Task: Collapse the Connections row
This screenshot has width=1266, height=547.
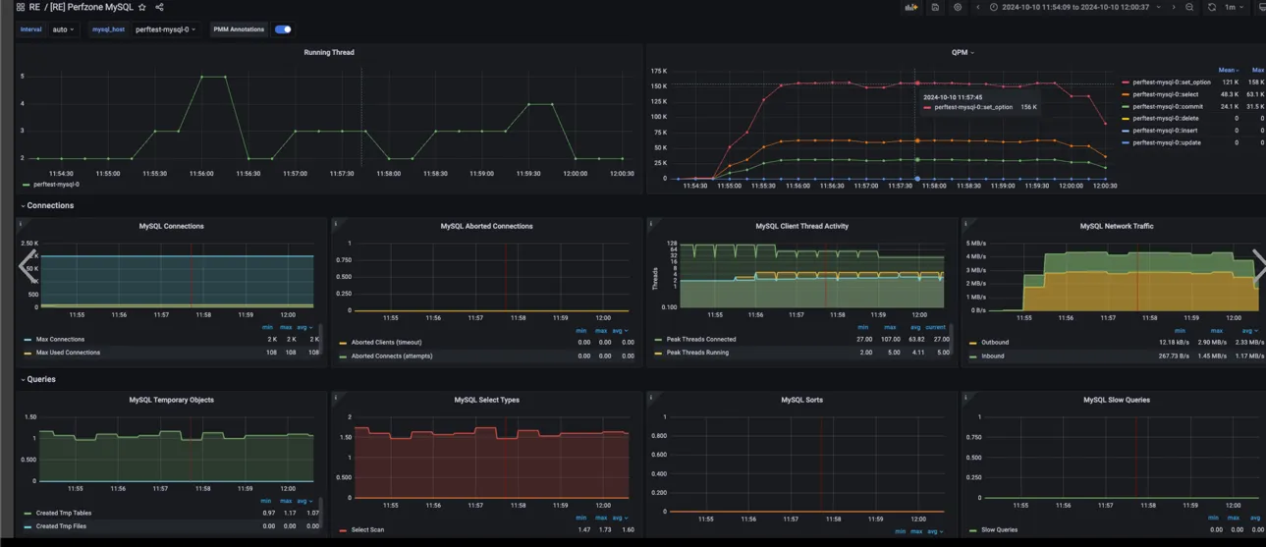Action: (47, 205)
